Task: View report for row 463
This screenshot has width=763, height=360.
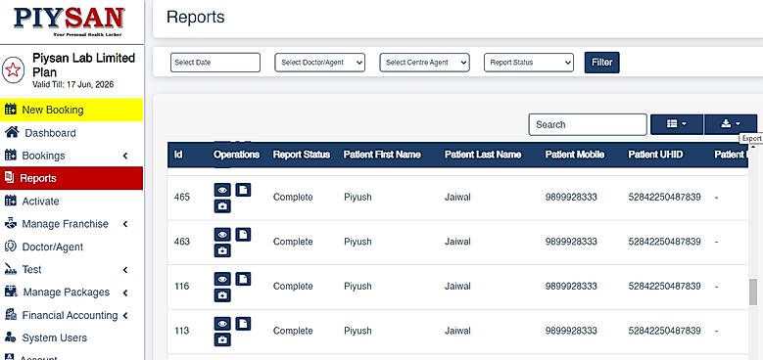Action: click(222, 235)
